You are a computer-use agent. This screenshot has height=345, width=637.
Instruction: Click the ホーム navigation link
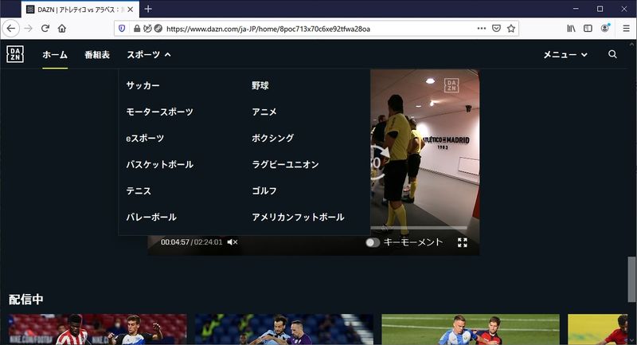55,55
